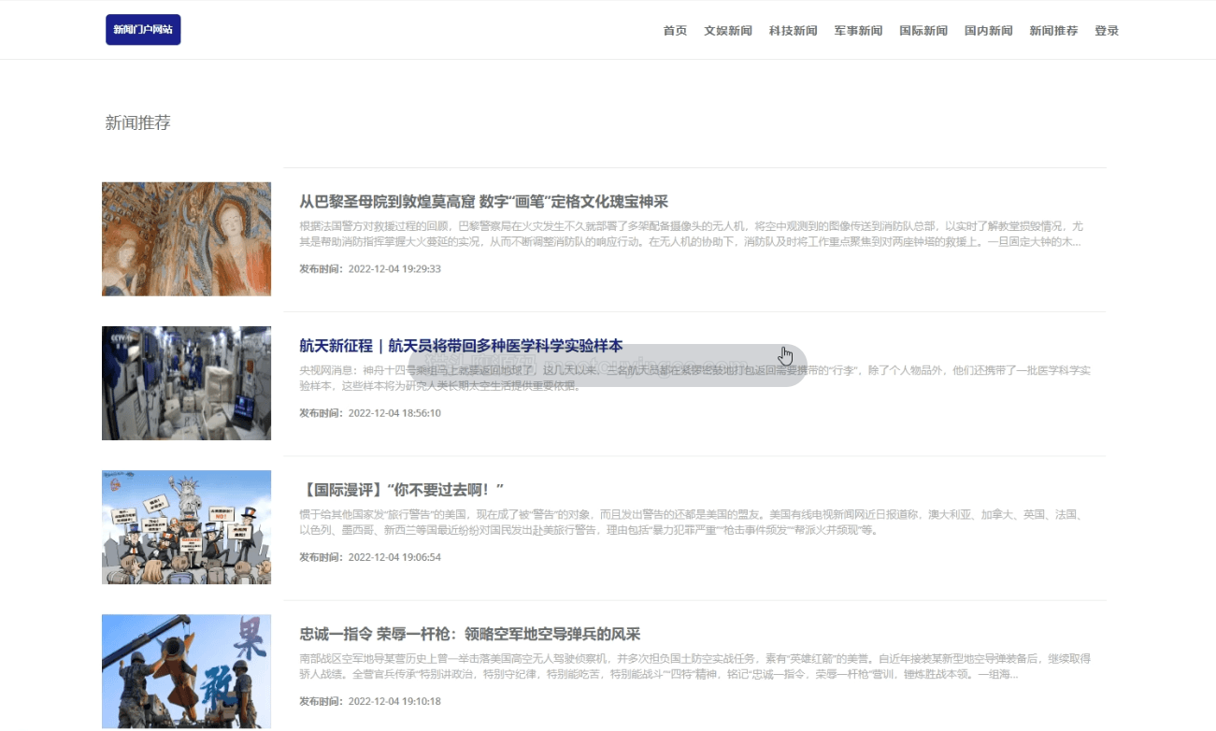Select 军事新闻 menu item

(x=858, y=31)
